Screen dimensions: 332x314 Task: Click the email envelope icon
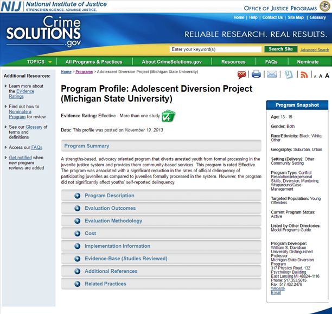pos(272,74)
